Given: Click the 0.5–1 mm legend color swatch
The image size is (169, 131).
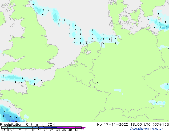Looking at the screenshot, I should click(11, 128).
